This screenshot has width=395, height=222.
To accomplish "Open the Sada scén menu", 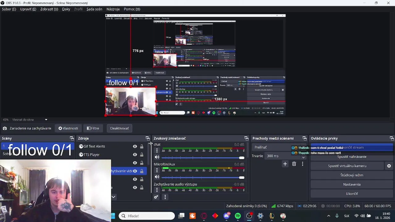I will click(94, 9).
